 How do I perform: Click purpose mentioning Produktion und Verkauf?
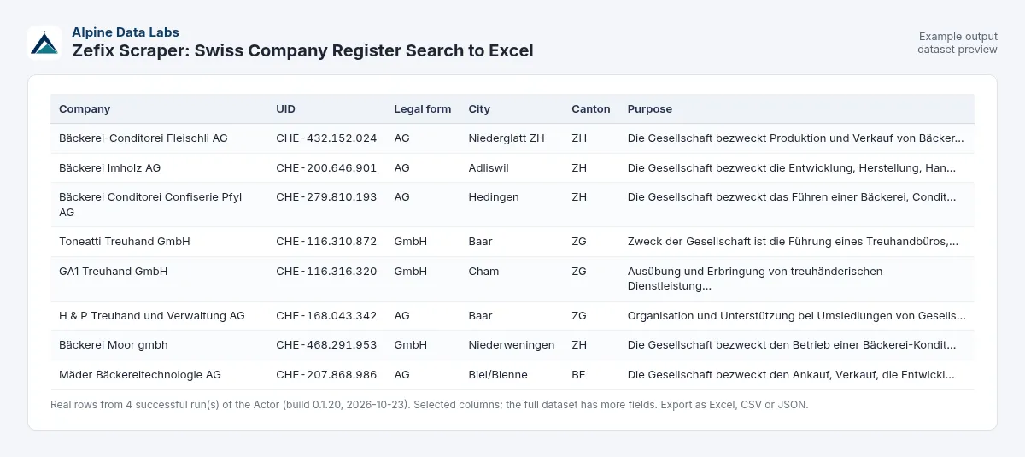pos(795,138)
